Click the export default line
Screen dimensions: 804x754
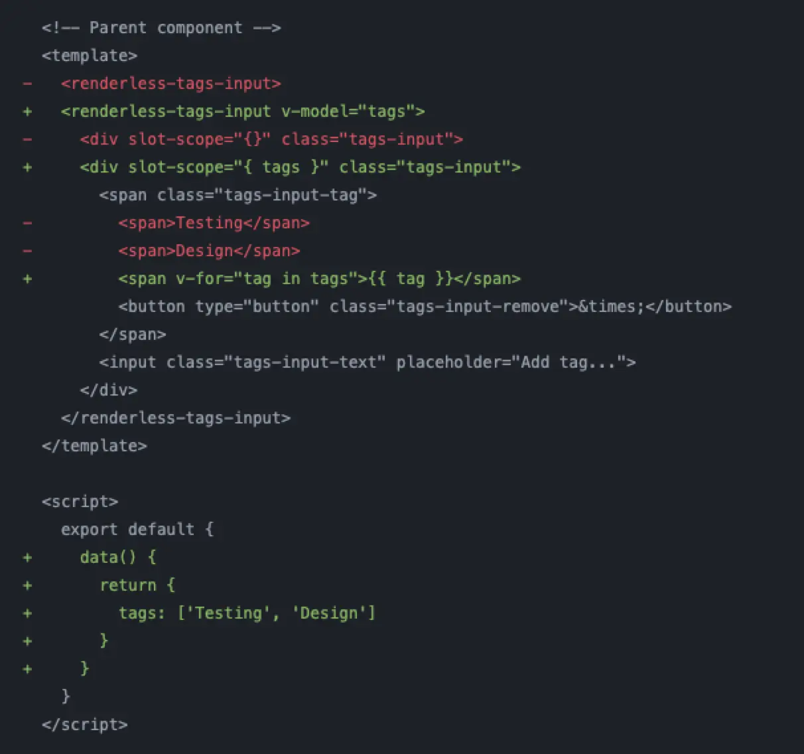(137, 530)
